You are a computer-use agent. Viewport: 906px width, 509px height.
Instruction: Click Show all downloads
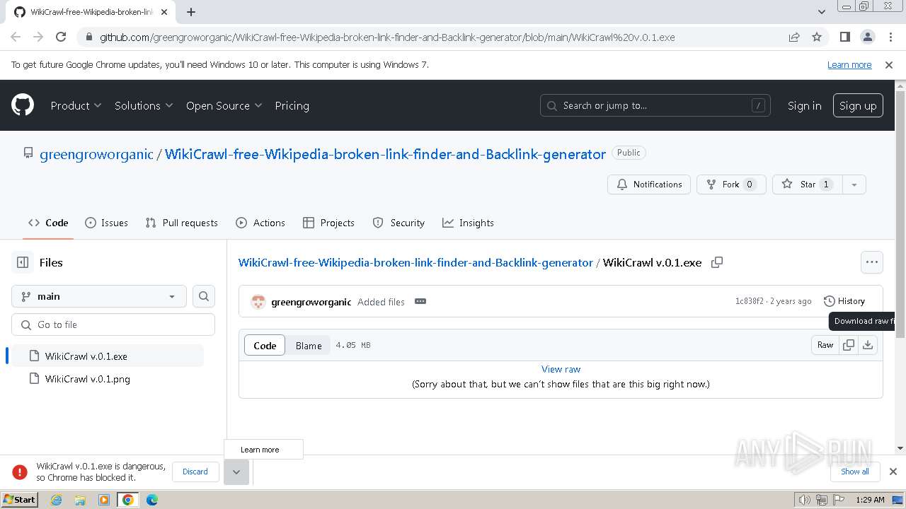855,472
